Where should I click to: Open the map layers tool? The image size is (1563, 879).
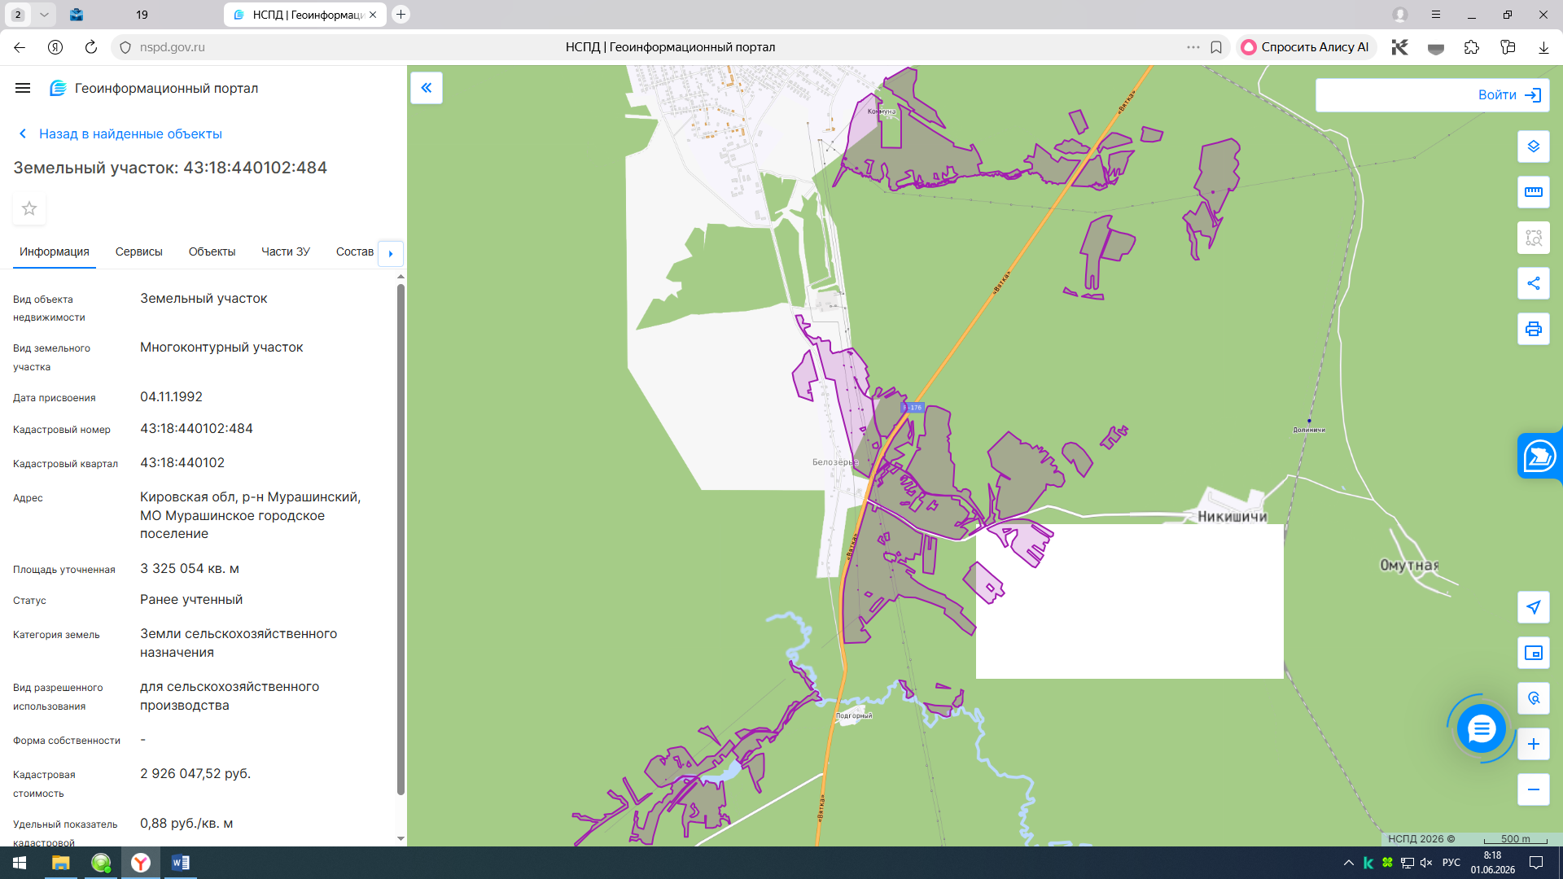[1534, 146]
